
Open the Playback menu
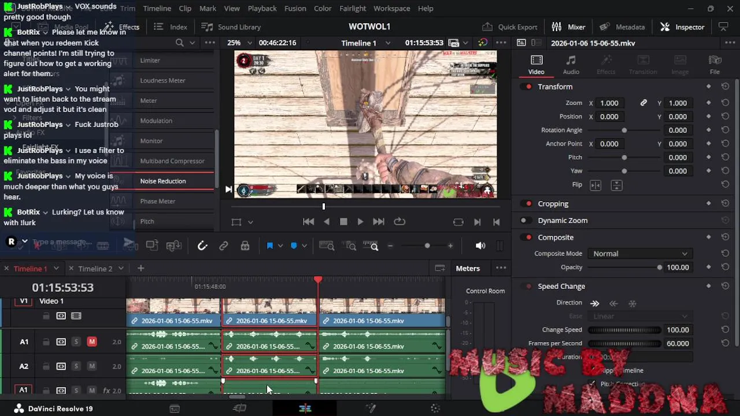tap(262, 9)
